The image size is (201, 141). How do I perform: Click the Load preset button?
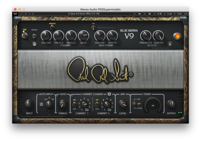click(x=169, y=14)
